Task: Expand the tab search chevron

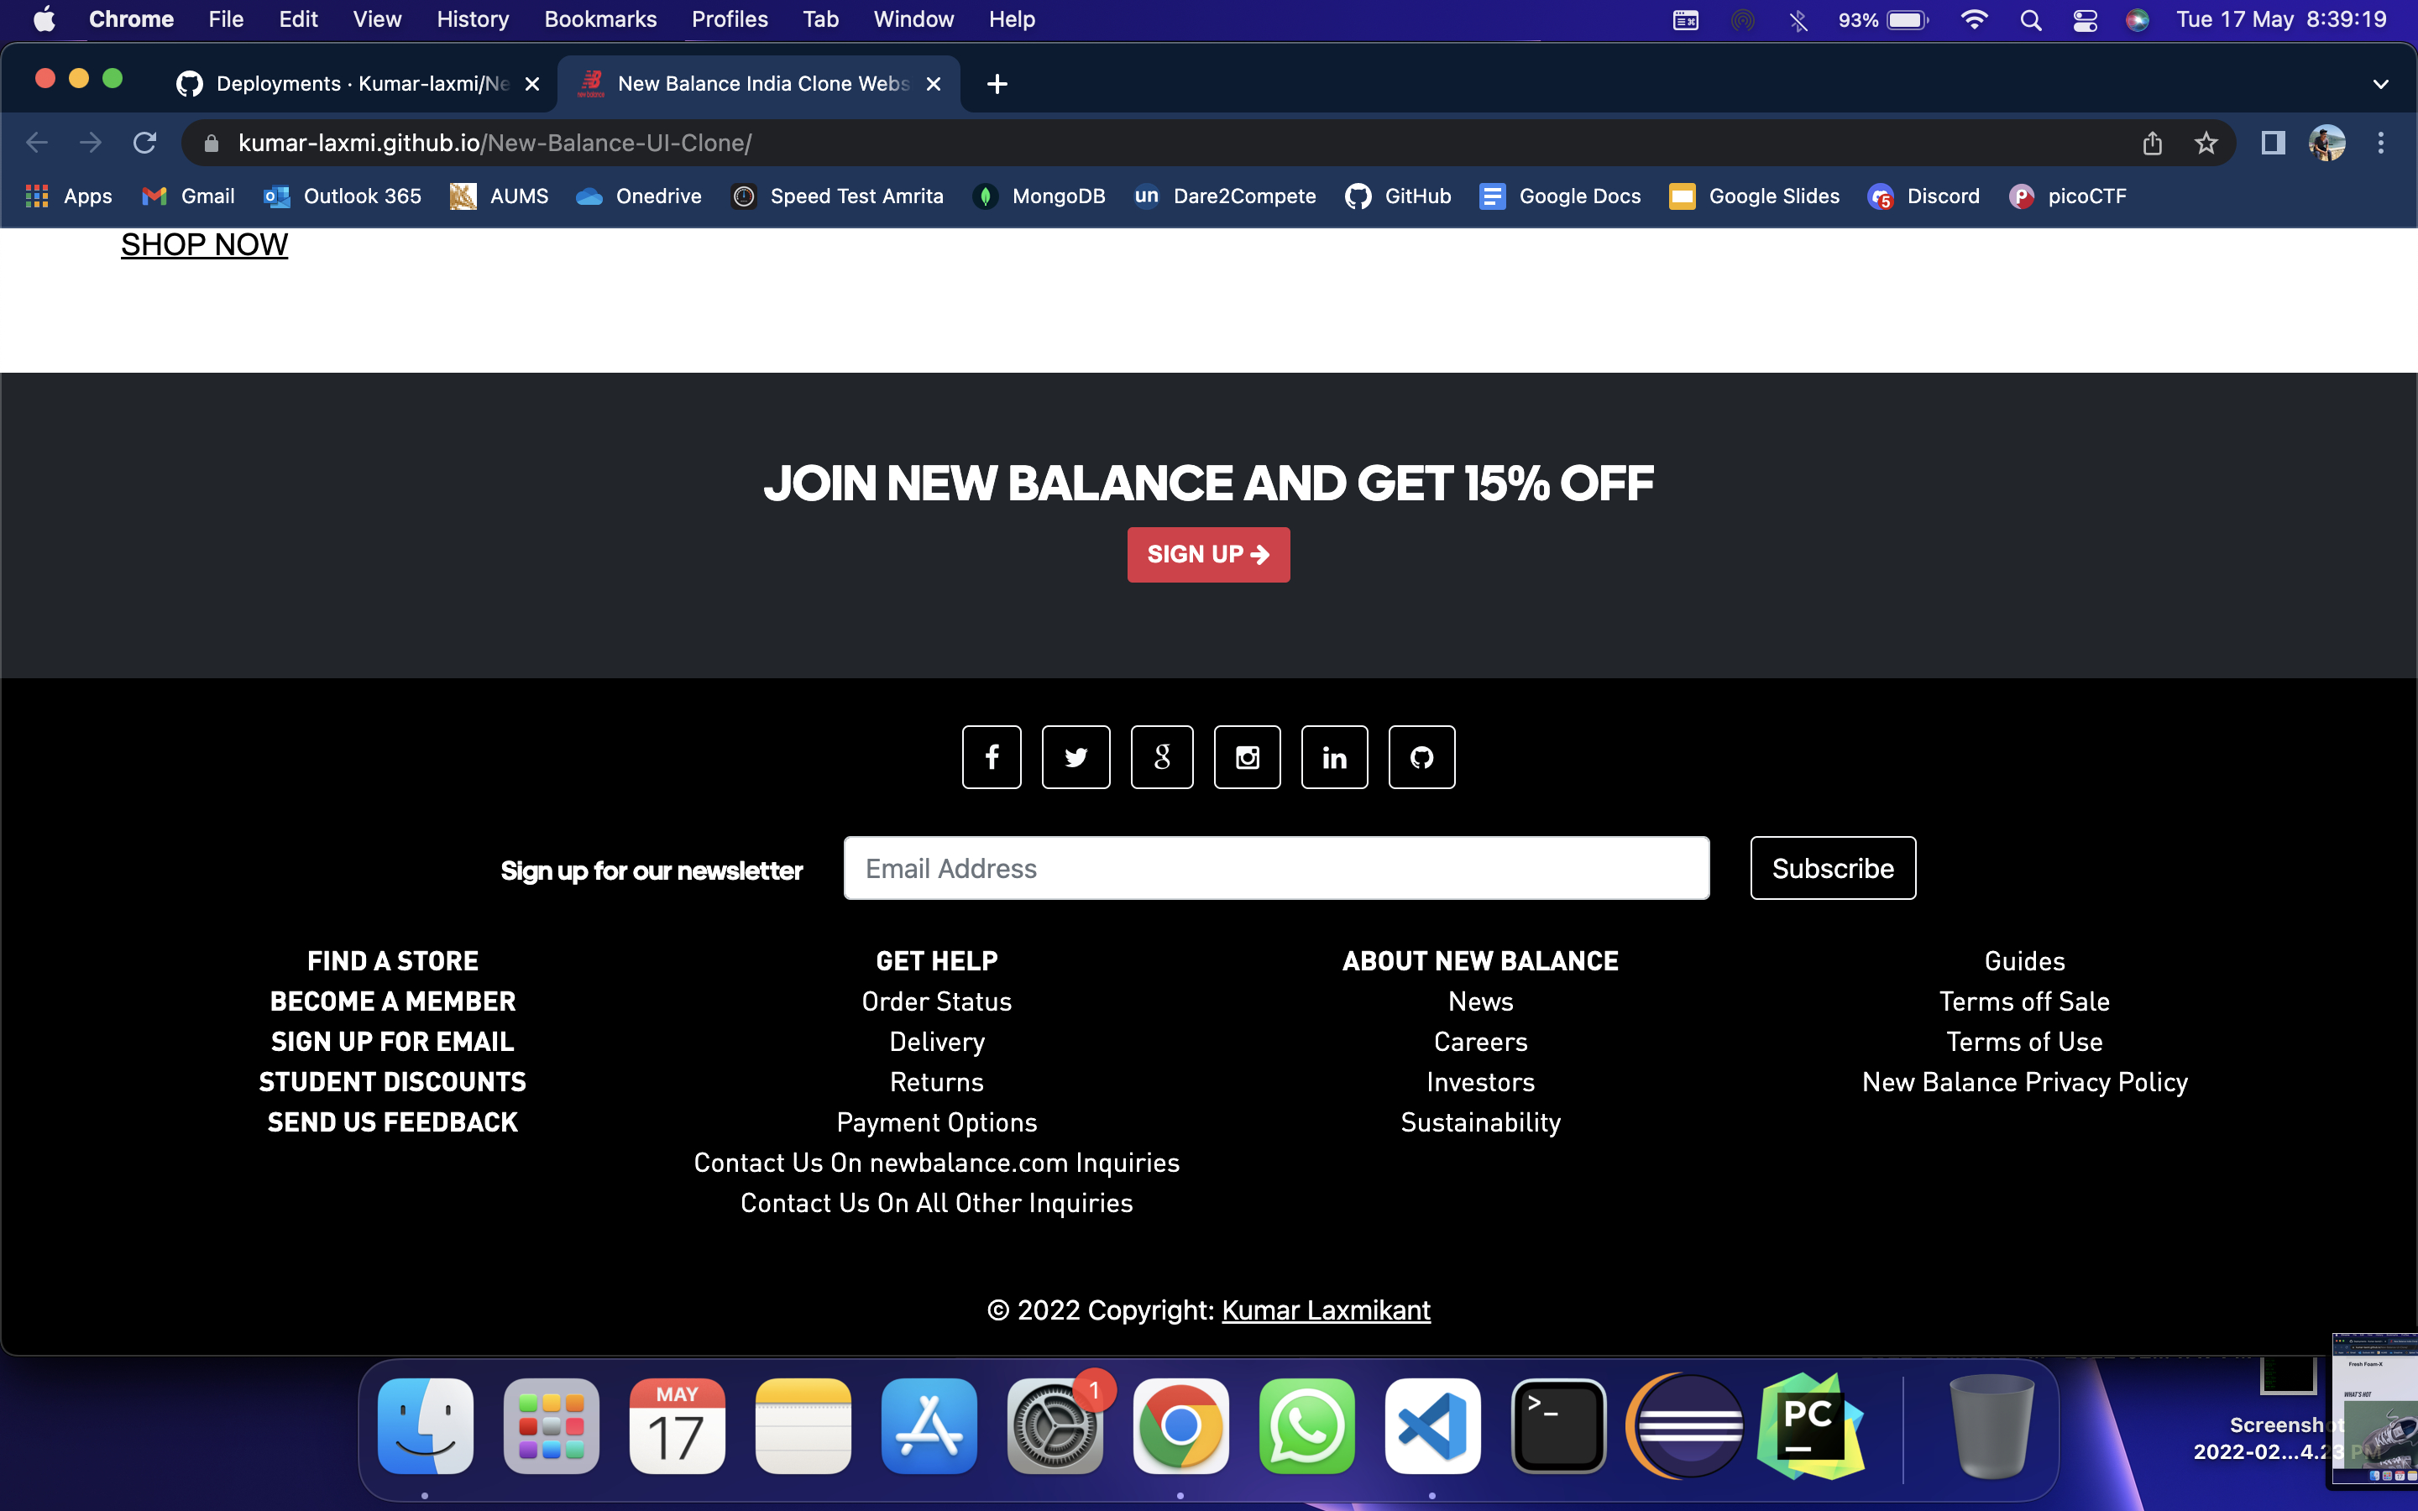Action: pyautogui.click(x=2380, y=84)
